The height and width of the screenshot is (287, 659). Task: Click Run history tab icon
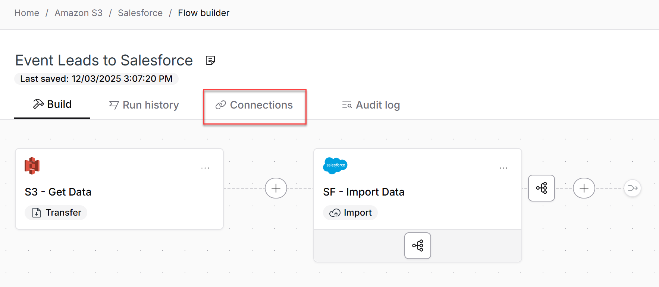pos(114,105)
